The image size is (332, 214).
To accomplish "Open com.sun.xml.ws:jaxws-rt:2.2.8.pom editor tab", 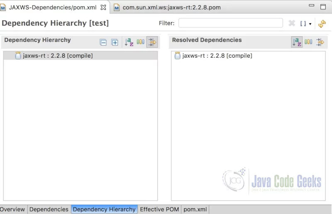I will [171, 7].
